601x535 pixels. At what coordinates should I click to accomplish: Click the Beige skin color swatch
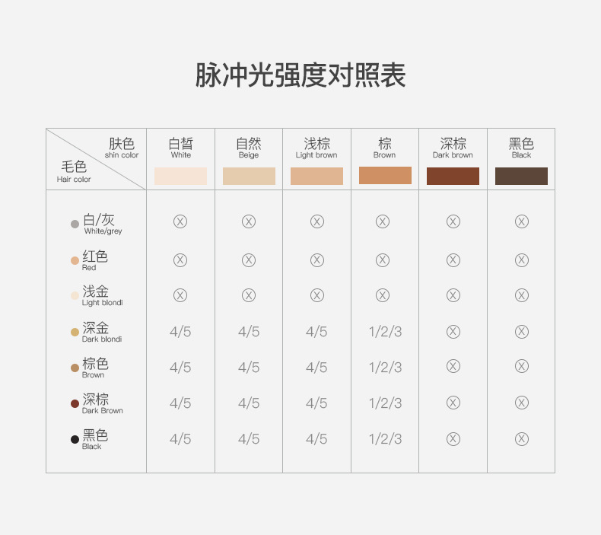click(249, 176)
